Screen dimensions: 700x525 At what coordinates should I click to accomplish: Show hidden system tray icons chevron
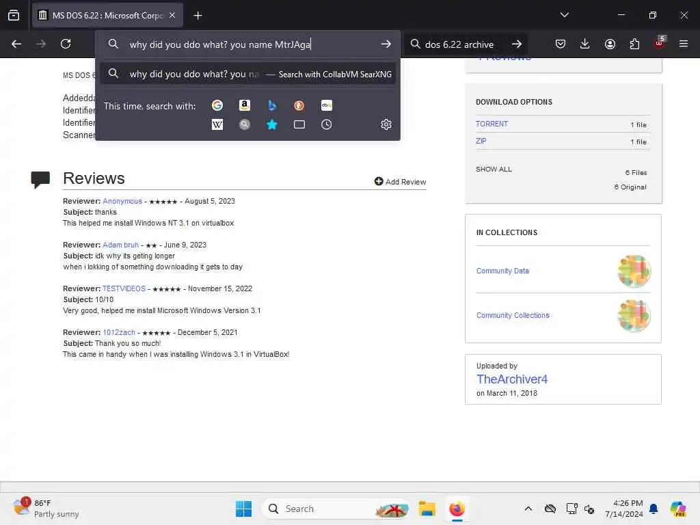pyautogui.click(x=528, y=509)
